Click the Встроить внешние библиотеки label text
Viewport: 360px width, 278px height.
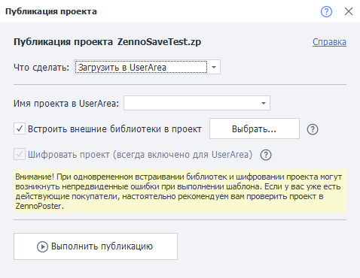[x=114, y=129]
